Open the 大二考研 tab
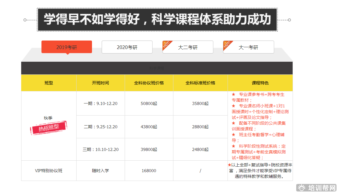The width and height of the screenshot is (338, 193). (x=188, y=47)
